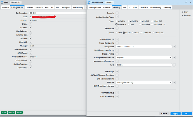
Task: Open EAP tab in Configuration window
Action: [x=124, y=7]
